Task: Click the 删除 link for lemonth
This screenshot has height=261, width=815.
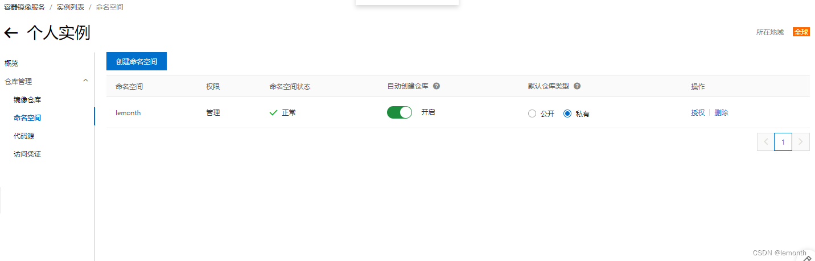Action: point(721,112)
